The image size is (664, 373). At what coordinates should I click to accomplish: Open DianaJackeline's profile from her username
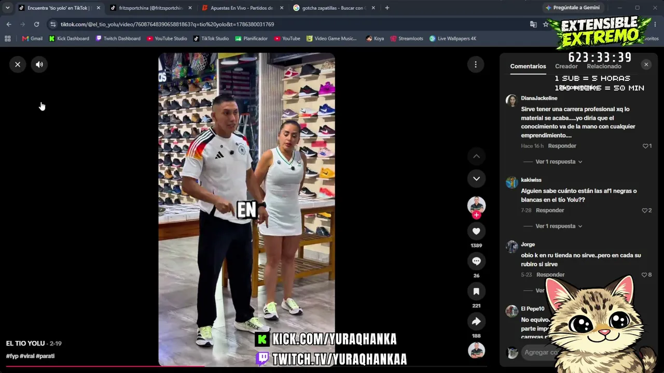(x=539, y=98)
